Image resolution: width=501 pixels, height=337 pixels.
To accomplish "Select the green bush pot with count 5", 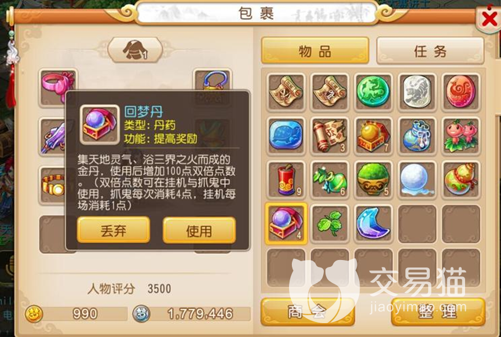I will coord(373,180).
